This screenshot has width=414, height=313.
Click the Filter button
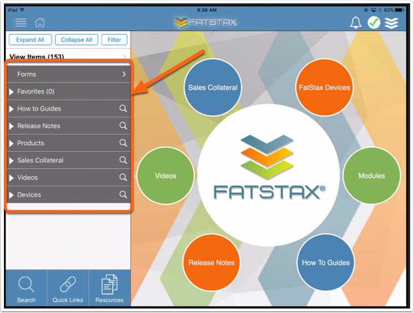tap(114, 40)
